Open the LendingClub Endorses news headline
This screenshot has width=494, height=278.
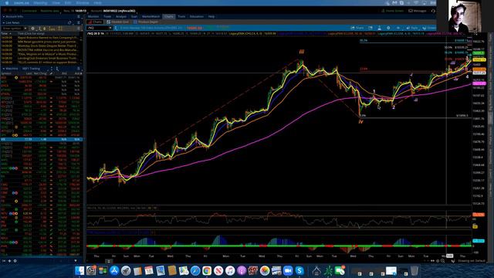coord(47,58)
